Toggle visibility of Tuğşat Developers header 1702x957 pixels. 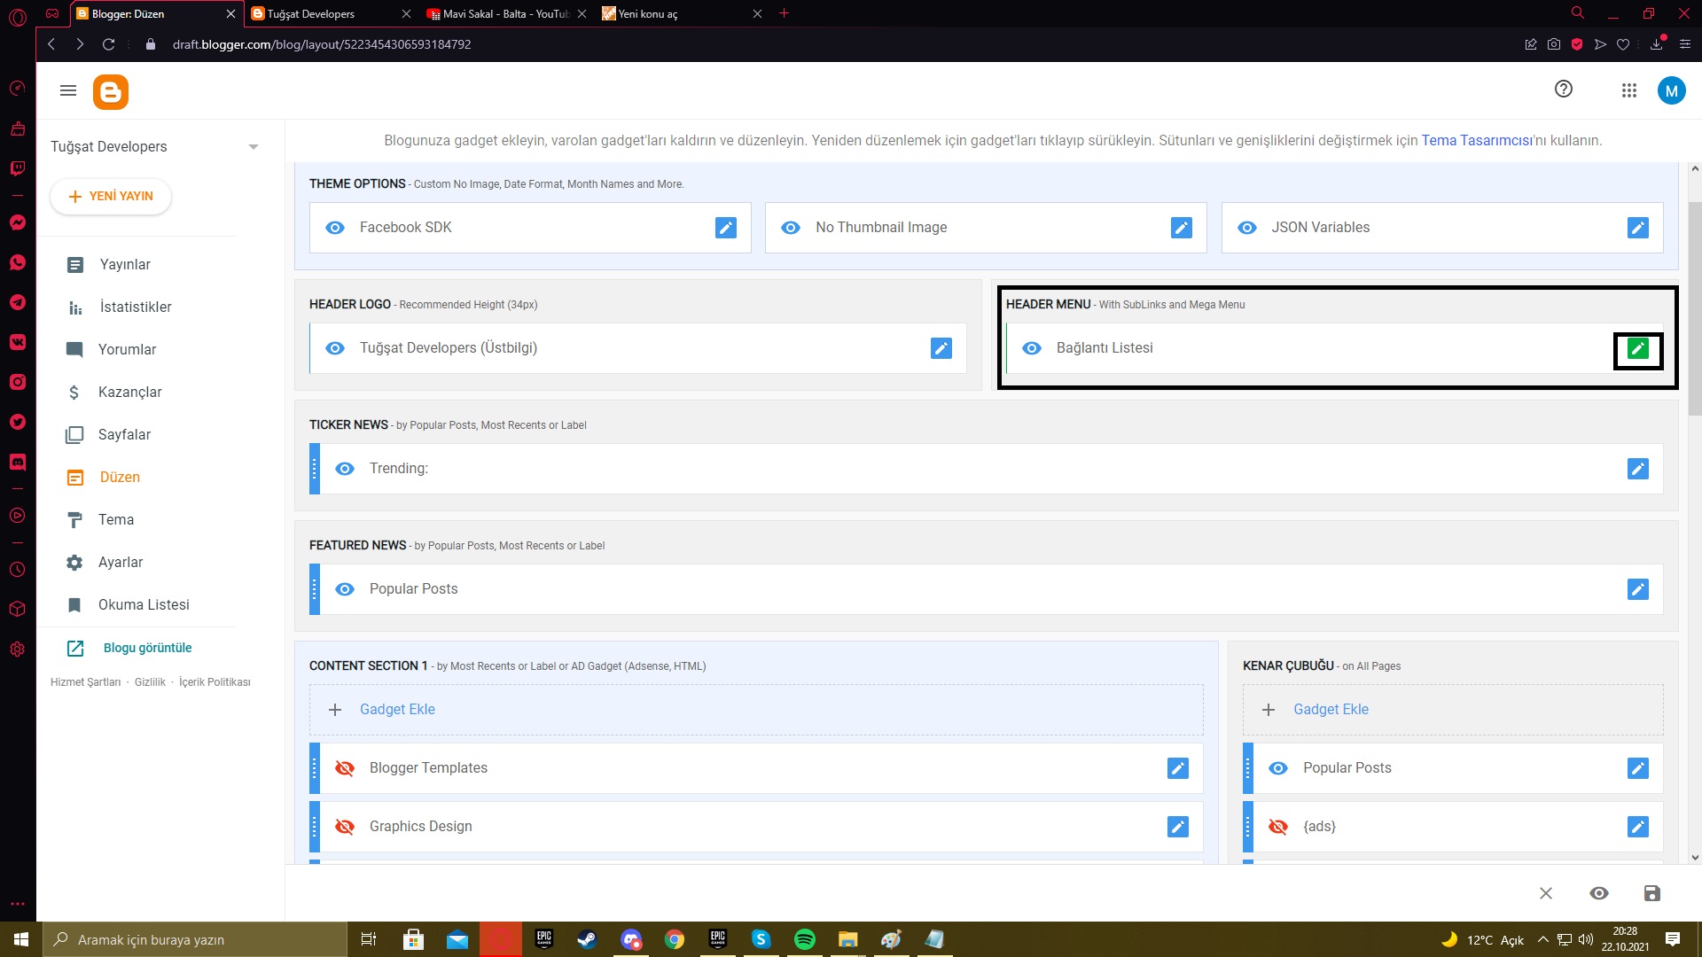(335, 348)
